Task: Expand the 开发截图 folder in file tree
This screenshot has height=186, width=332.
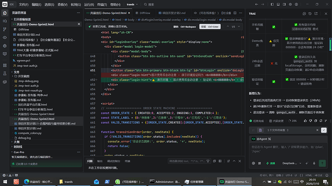Action: coord(23,76)
